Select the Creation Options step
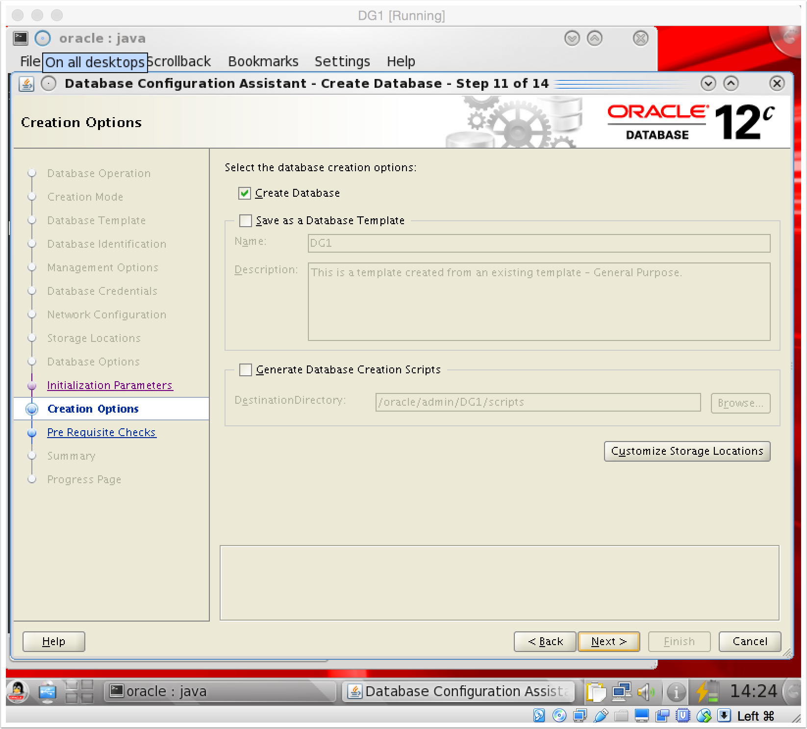 pyautogui.click(x=93, y=409)
